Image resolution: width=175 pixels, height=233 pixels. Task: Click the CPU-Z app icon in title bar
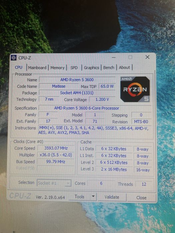coord(14,58)
